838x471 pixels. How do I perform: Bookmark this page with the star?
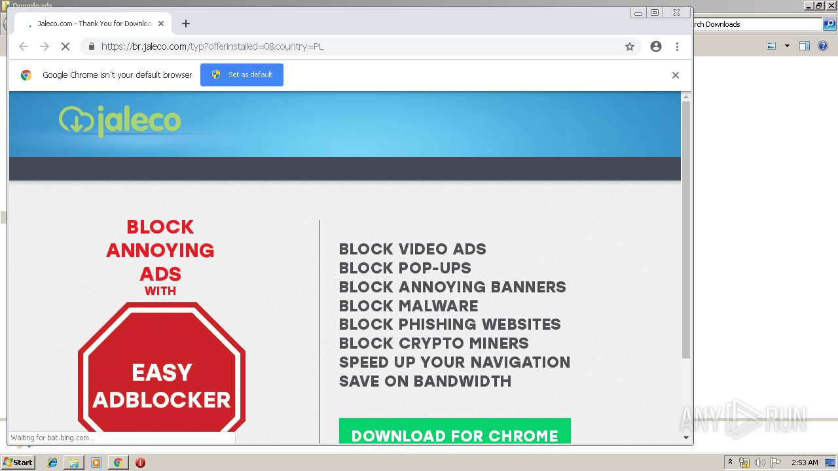(x=630, y=46)
